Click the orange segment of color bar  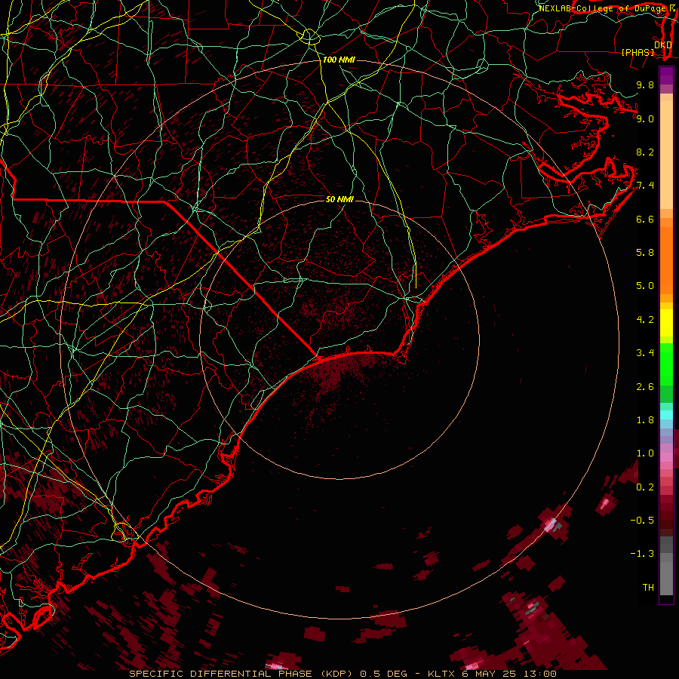tap(666, 260)
